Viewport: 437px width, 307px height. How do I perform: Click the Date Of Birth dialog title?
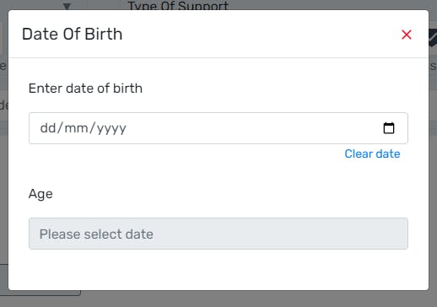pos(73,35)
